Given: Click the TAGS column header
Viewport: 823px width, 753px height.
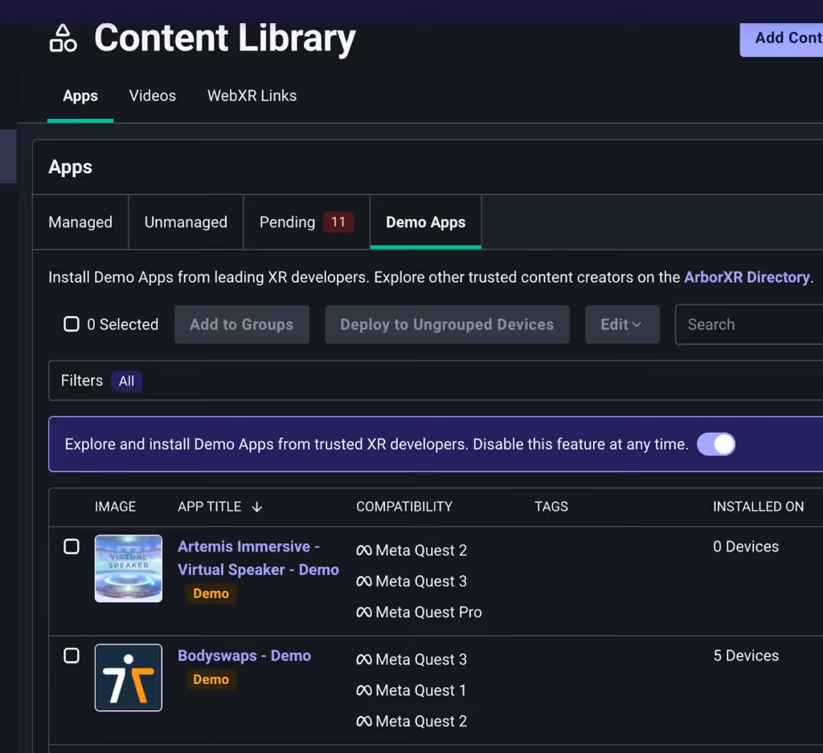Looking at the screenshot, I should click(551, 507).
